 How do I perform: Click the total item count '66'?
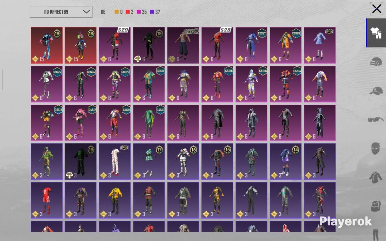(103, 12)
